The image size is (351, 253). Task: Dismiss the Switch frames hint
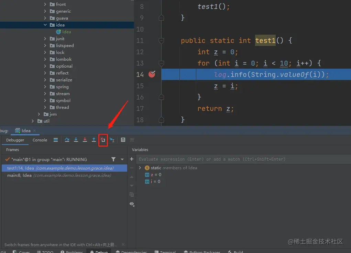pyautogui.click(x=123, y=245)
